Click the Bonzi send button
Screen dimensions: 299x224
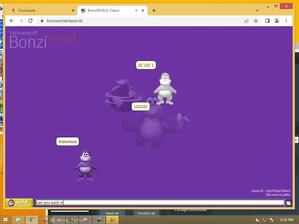point(19,202)
